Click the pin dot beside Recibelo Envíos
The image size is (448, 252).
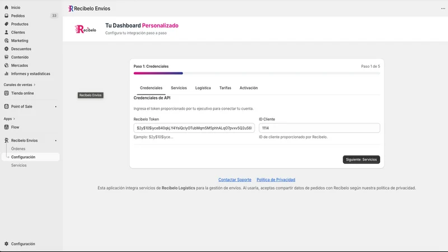[x=55, y=141]
